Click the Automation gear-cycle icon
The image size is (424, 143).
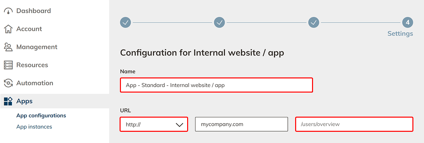8,83
